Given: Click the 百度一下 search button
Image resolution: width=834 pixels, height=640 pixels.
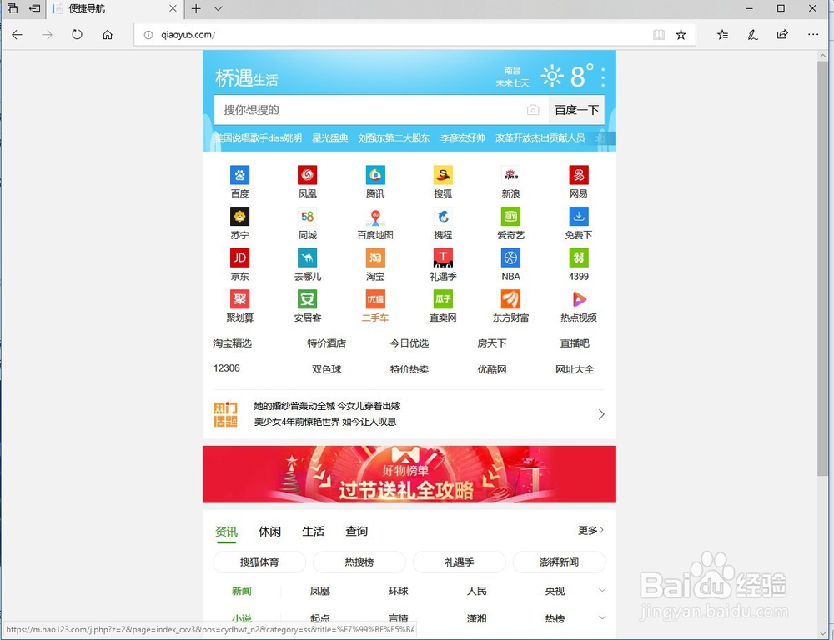Looking at the screenshot, I should point(576,110).
